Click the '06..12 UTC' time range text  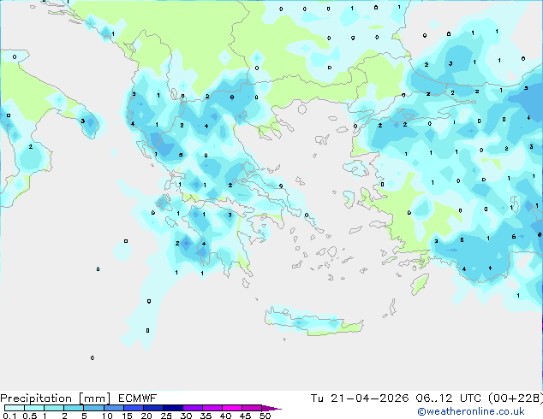(x=448, y=398)
